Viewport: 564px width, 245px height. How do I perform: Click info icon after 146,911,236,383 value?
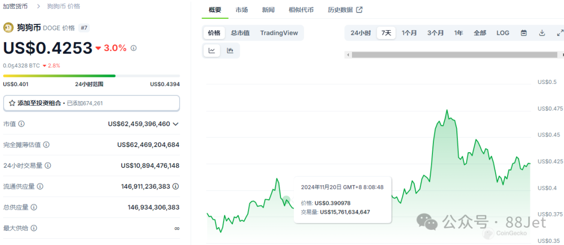pyautogui.click(x=175, y=187)
